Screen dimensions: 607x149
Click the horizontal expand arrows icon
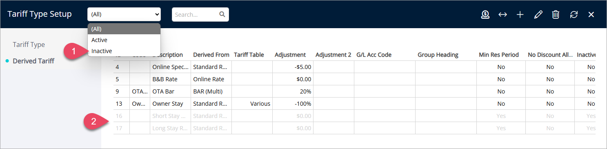pos(502,15)
